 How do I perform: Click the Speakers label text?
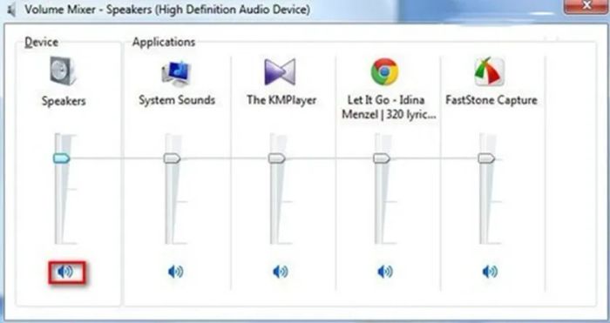click(64, 101)
